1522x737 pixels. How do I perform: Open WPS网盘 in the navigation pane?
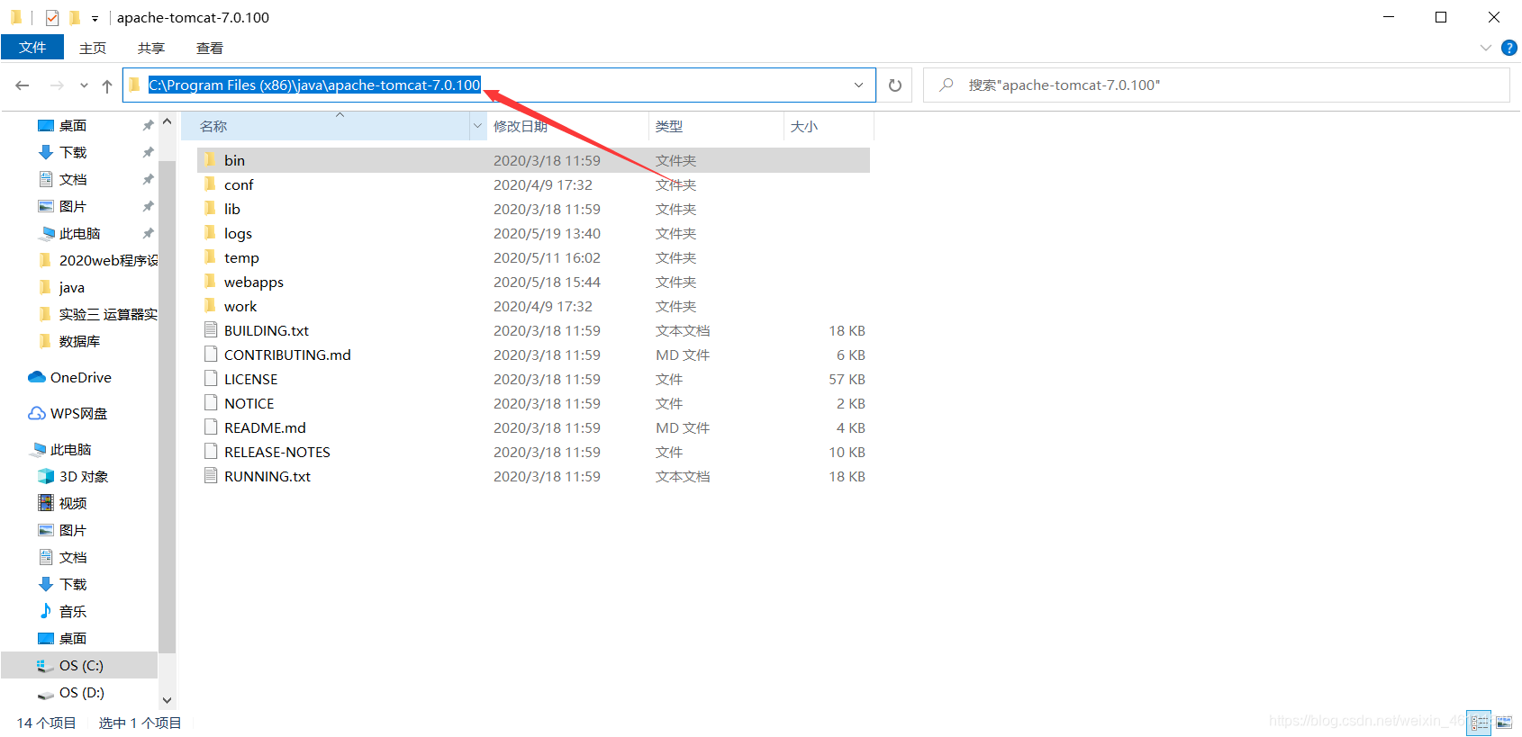(80, 413)
